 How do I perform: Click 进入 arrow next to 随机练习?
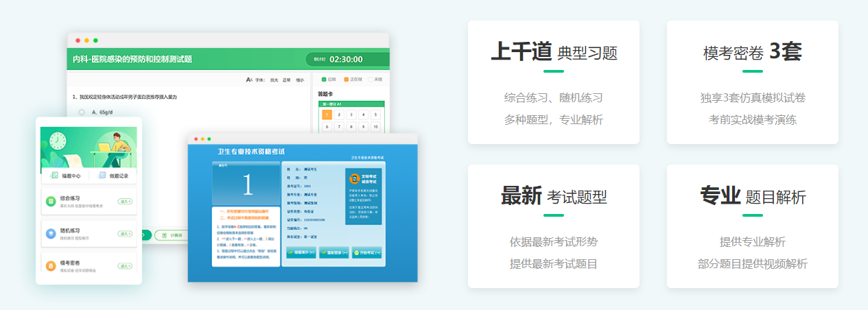125,234
